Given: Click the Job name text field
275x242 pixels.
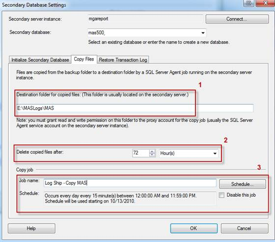Looking at the screenshot, I should [130, 183].
